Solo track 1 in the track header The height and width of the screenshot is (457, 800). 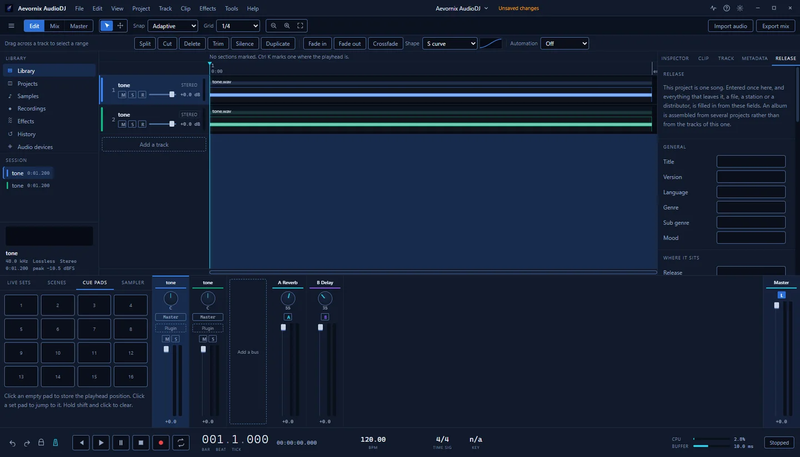(132, 95)
